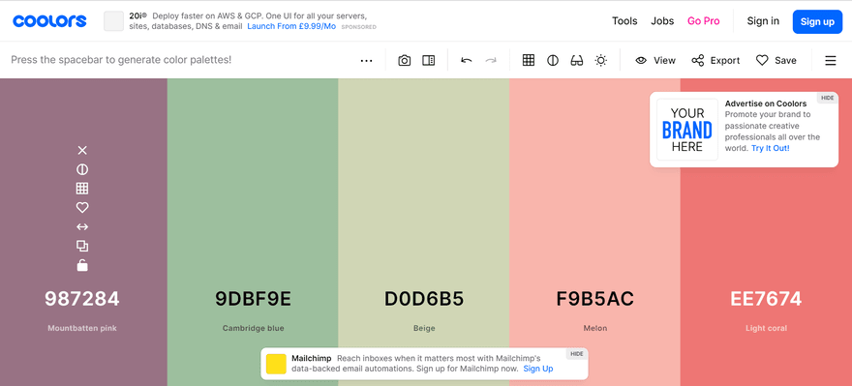
Task: Click the yellow Mailchimp logo thumbnail
Action: (276, 364)
